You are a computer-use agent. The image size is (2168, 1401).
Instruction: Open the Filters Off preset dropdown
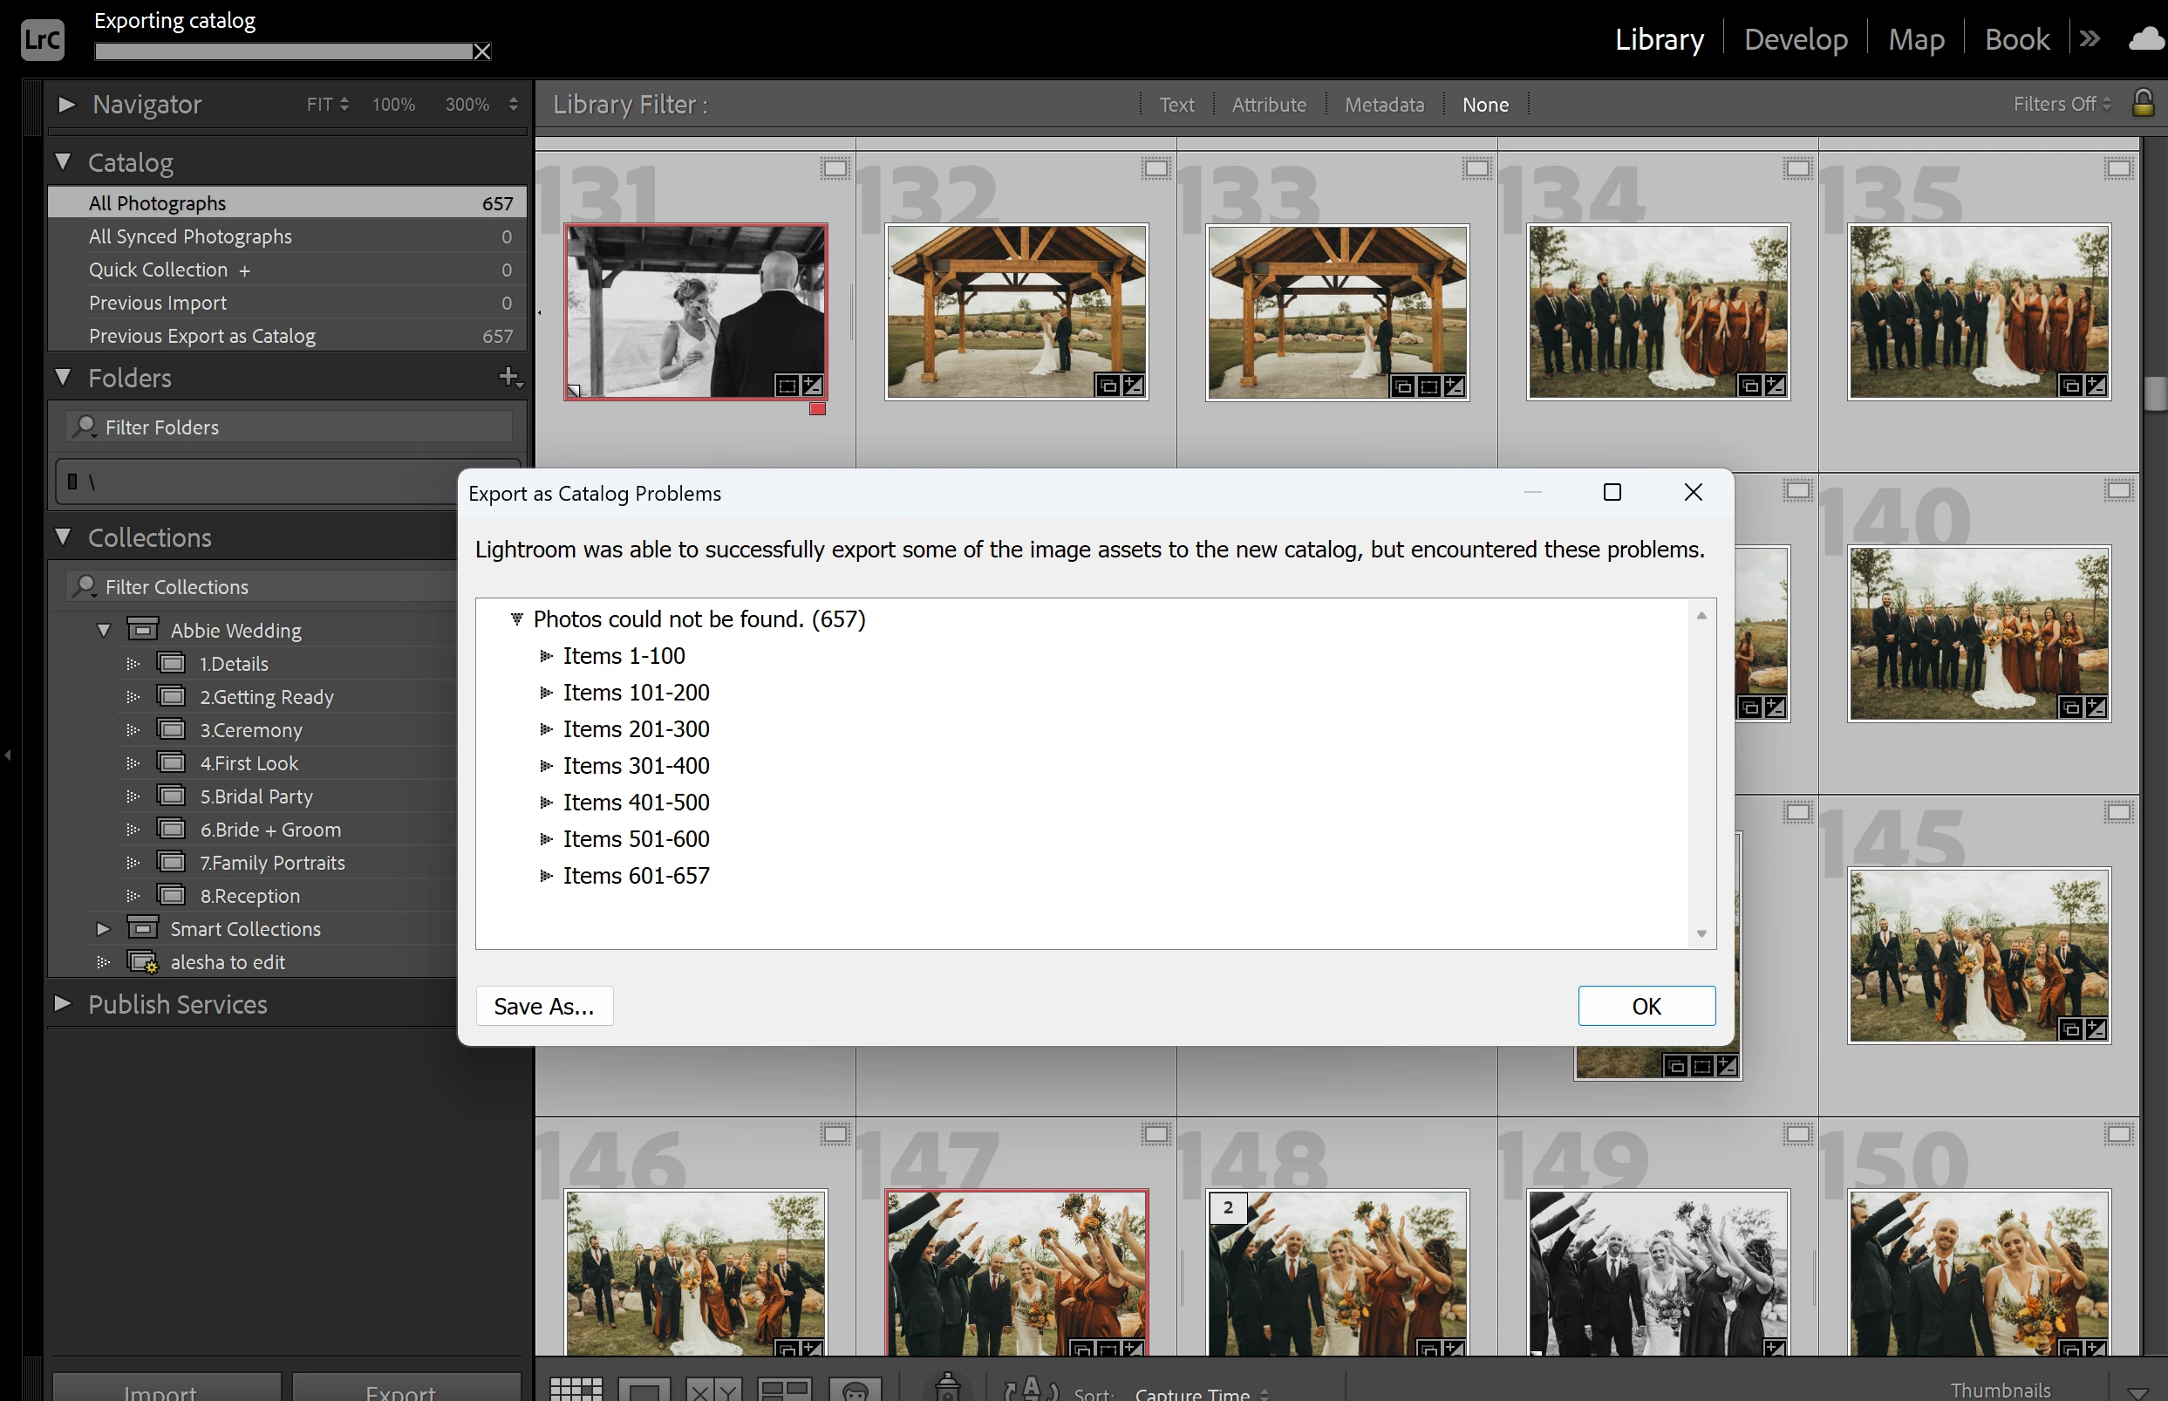[x=2062, y=104]
